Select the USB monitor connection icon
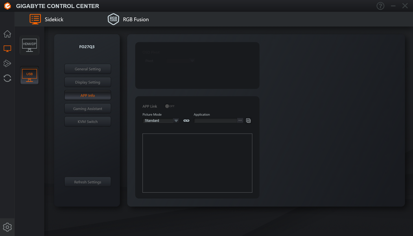413x236 pixels. click(29, 76)
